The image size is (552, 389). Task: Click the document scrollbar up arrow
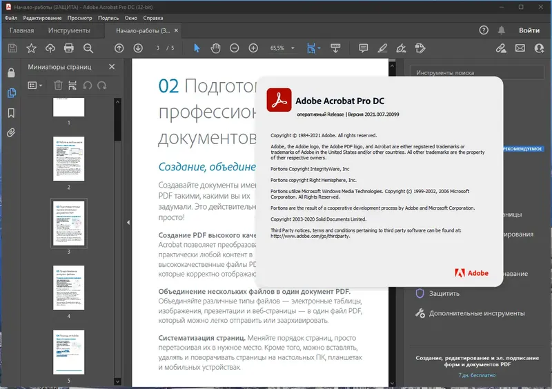click(x=392, y=66)
